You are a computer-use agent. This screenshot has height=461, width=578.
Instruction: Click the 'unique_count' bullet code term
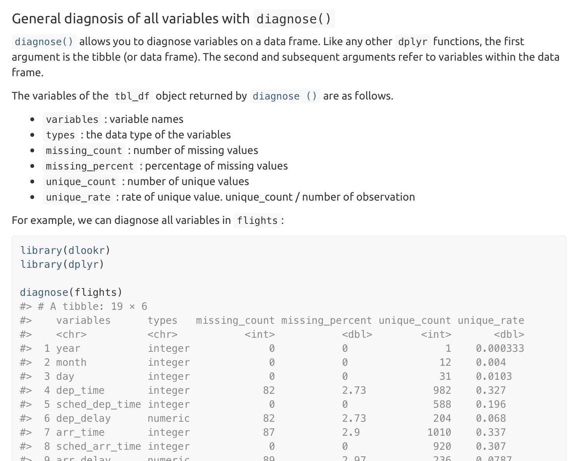click(81, 182)
